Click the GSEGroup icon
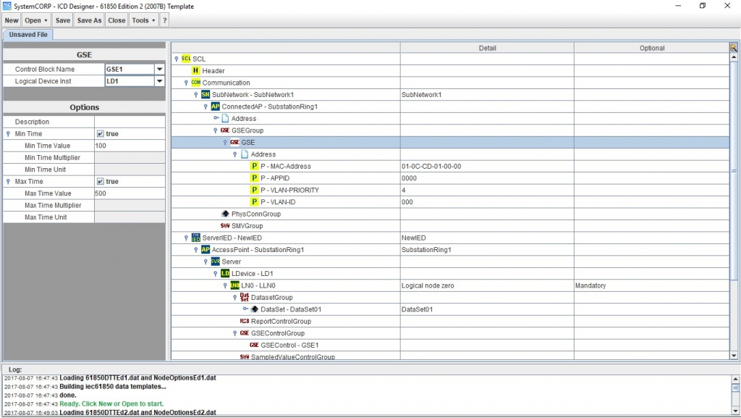 coord(225,130)
